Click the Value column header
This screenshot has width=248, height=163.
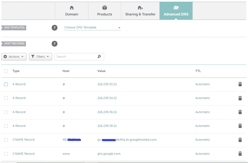click(101, 71)
